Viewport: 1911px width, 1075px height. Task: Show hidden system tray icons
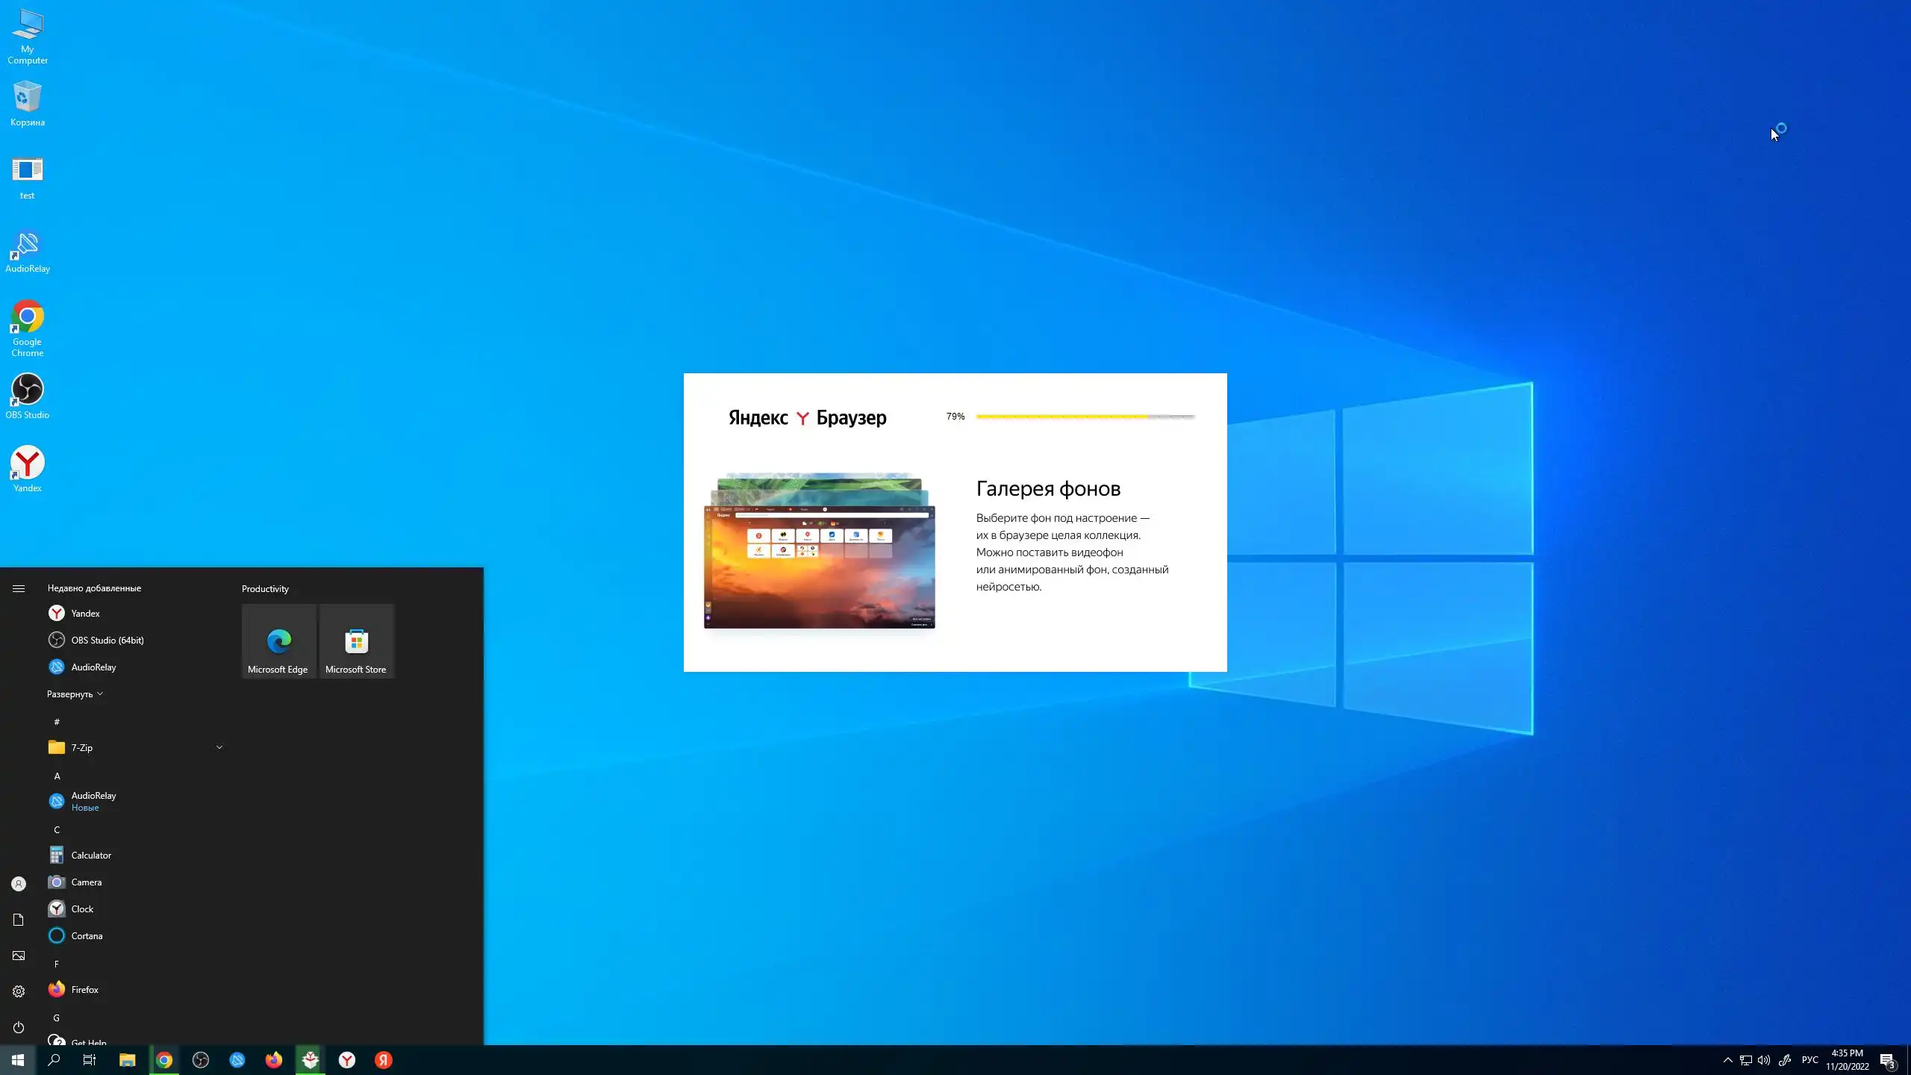click(1727, 1060)
